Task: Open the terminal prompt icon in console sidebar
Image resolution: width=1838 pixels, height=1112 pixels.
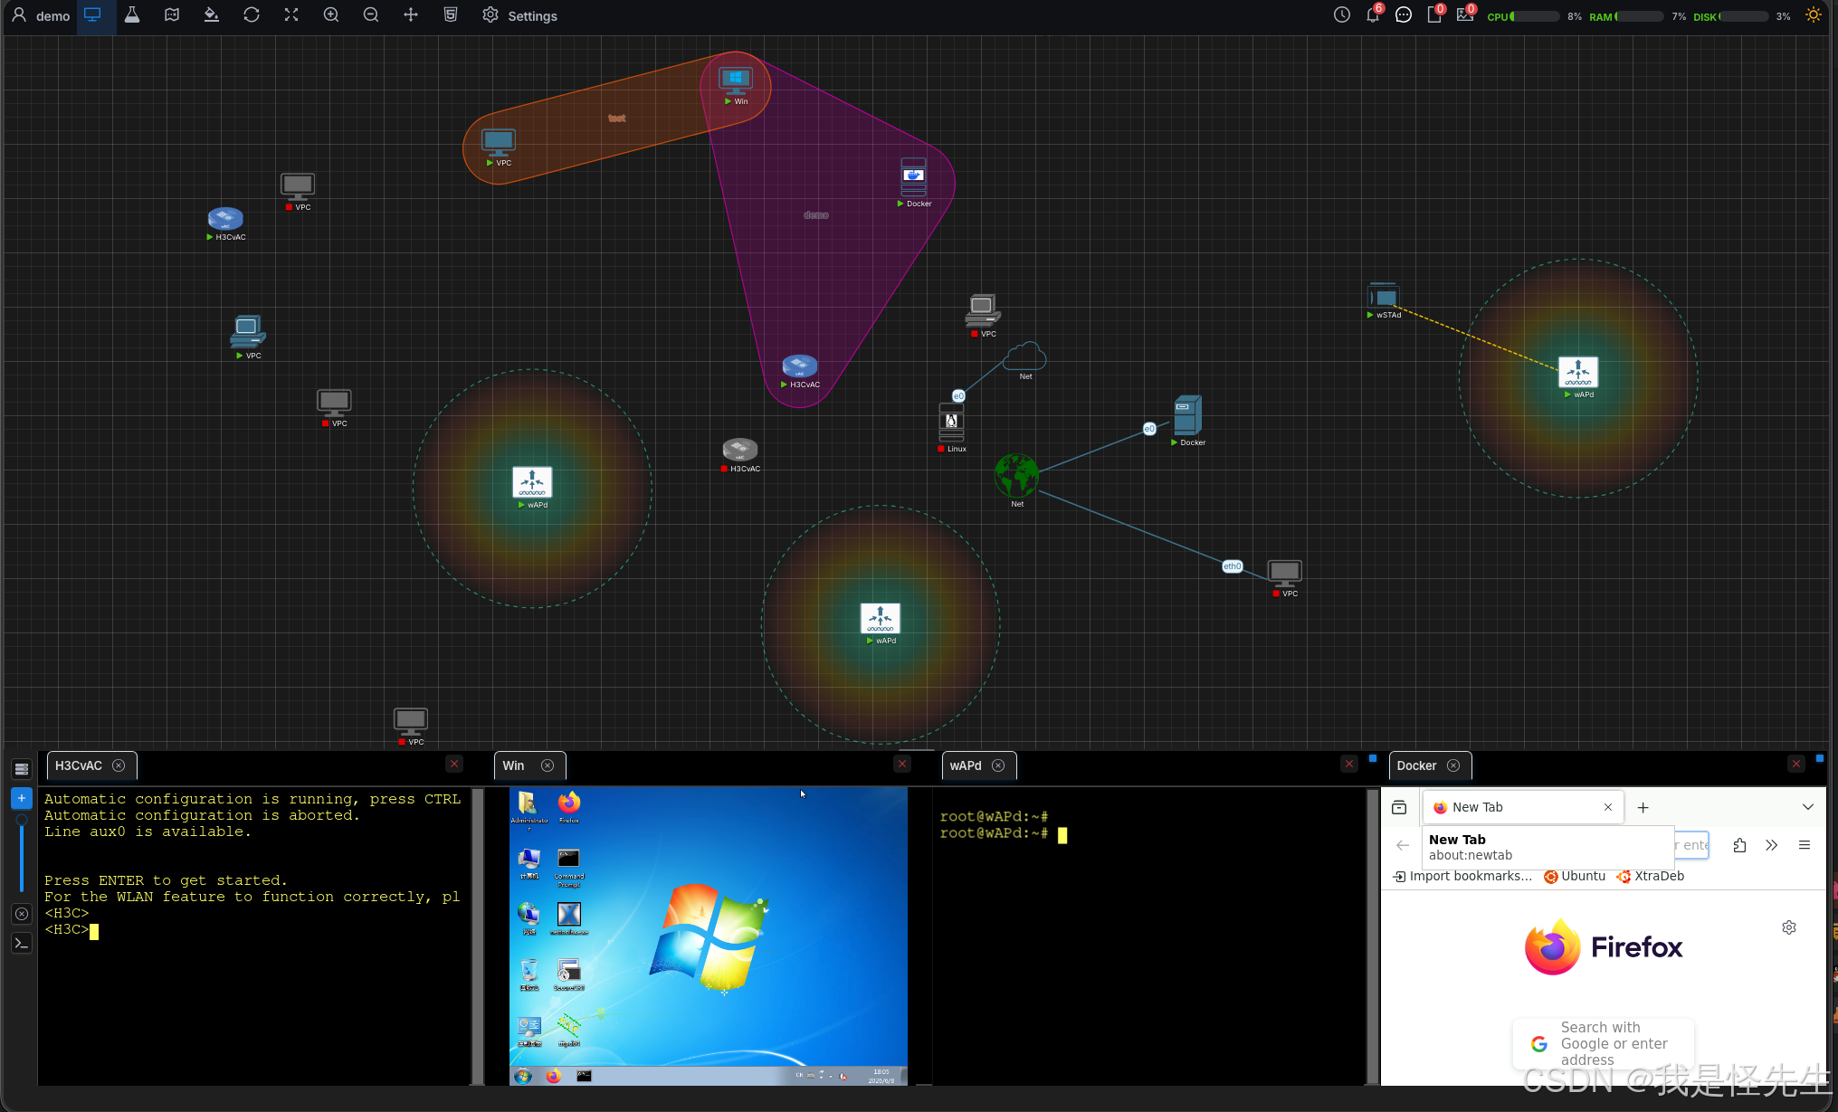Action: 22,943
